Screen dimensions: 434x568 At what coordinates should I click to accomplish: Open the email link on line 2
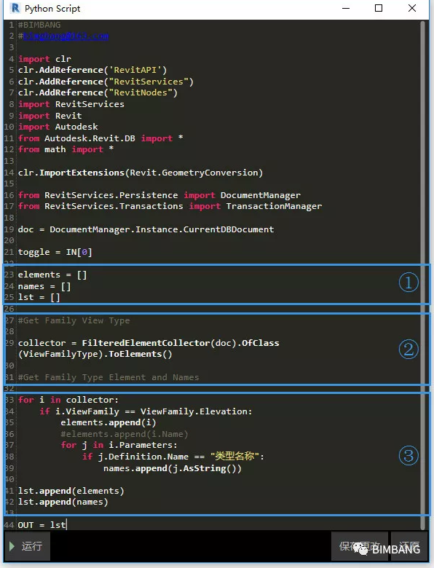click(x=66, y=36)
